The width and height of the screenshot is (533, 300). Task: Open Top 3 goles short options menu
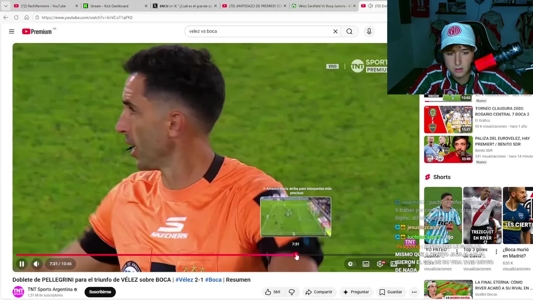coord(496,252)
